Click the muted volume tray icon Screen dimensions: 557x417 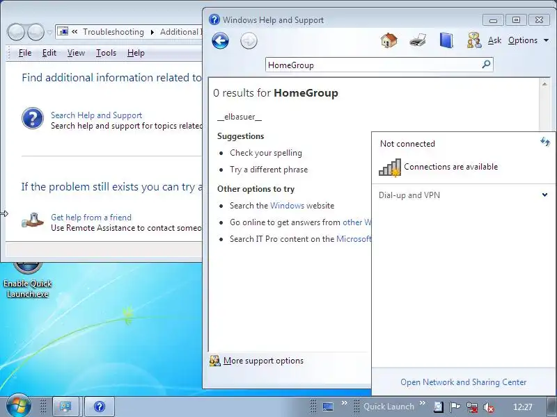tap(489, 407)
